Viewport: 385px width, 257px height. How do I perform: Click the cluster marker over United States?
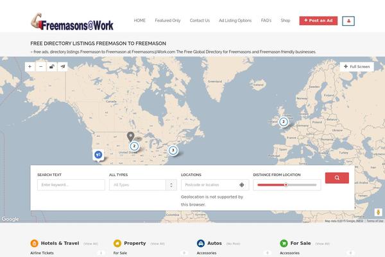(134, 146)
